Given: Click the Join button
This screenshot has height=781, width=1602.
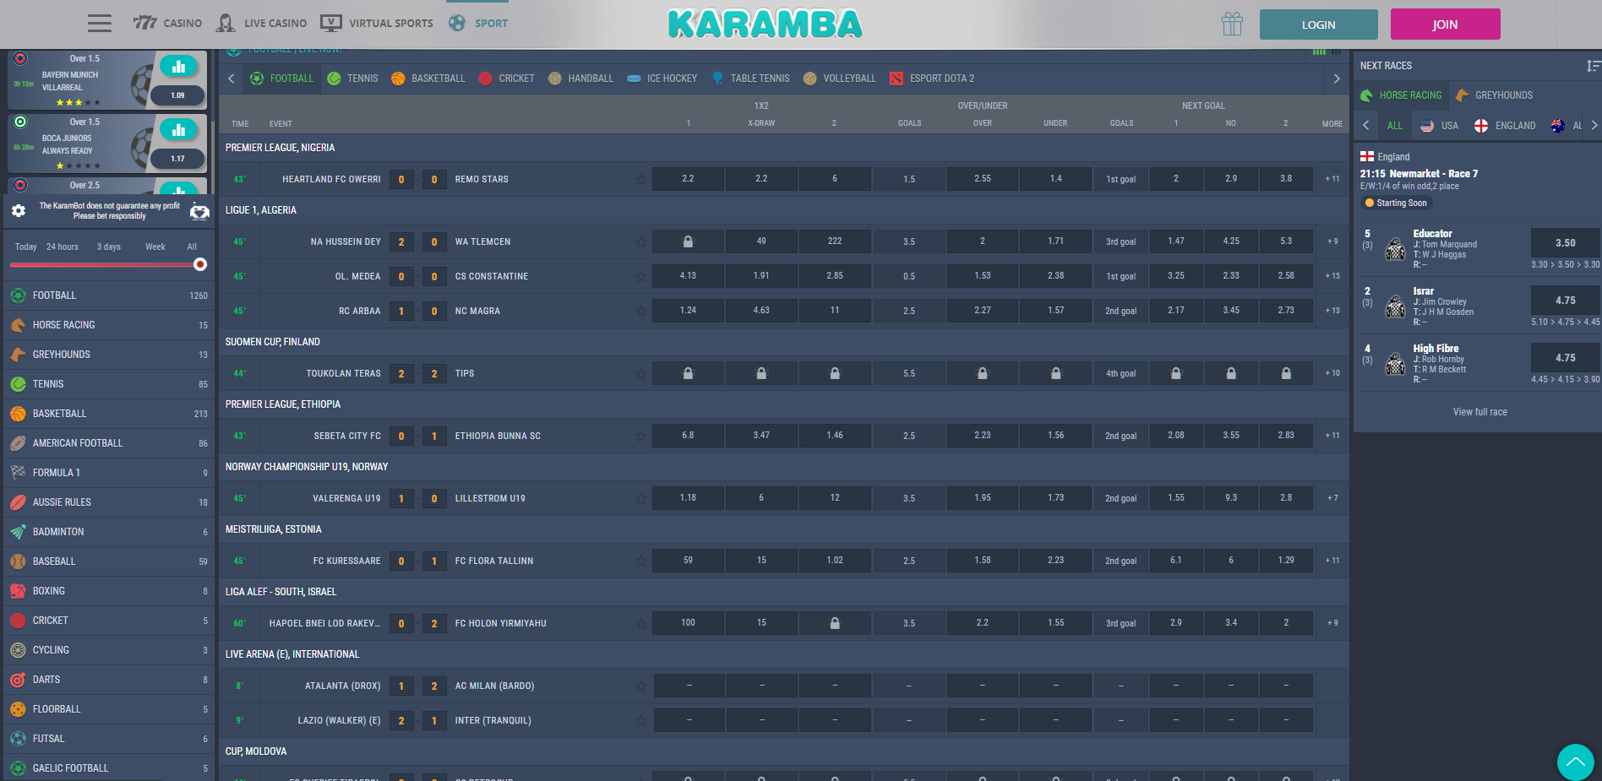Looking at the screenshot, I should pos(1445,24).
